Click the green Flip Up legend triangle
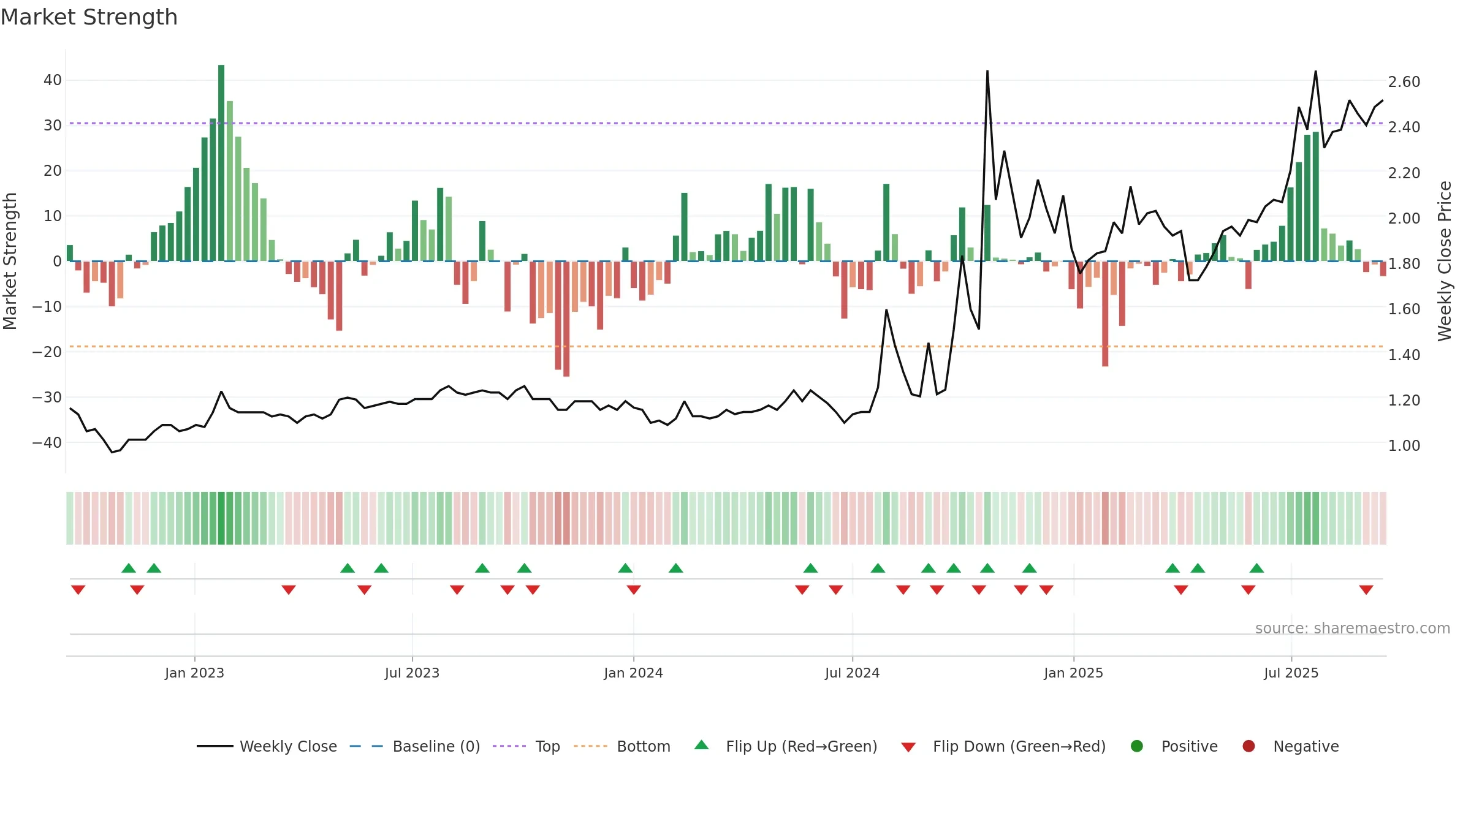 [x=702, y=745]
